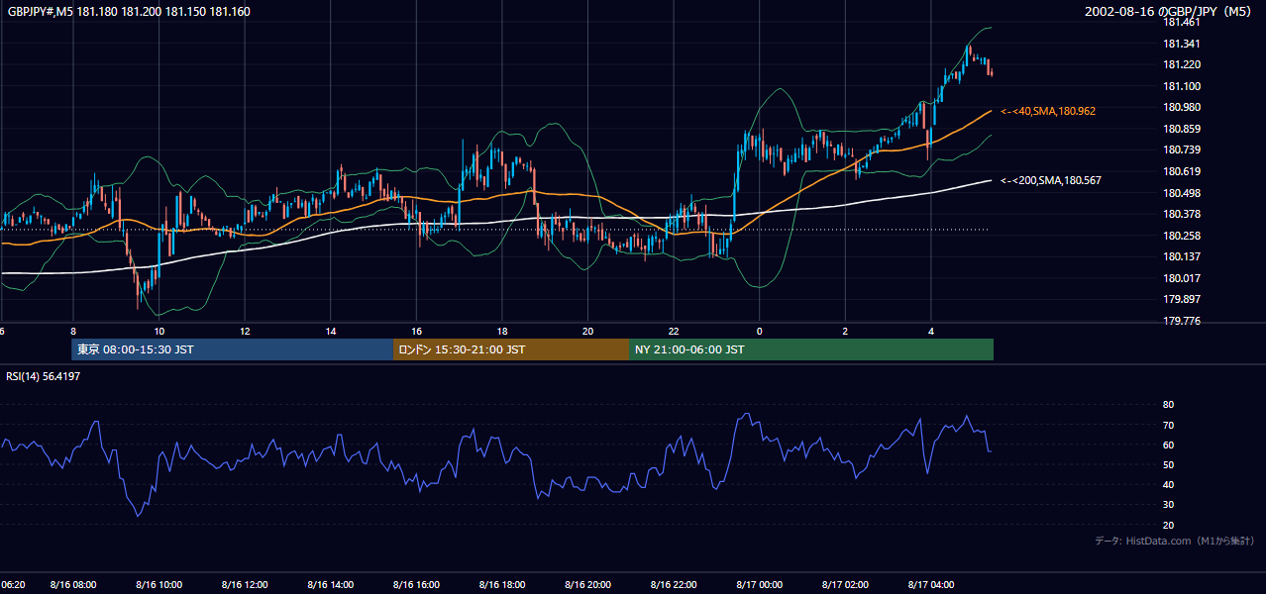Viewport: 1266px width, 594px height.
Task: Click the RSI(14) 56.4197 indicator label
Action: coord(44,376)
